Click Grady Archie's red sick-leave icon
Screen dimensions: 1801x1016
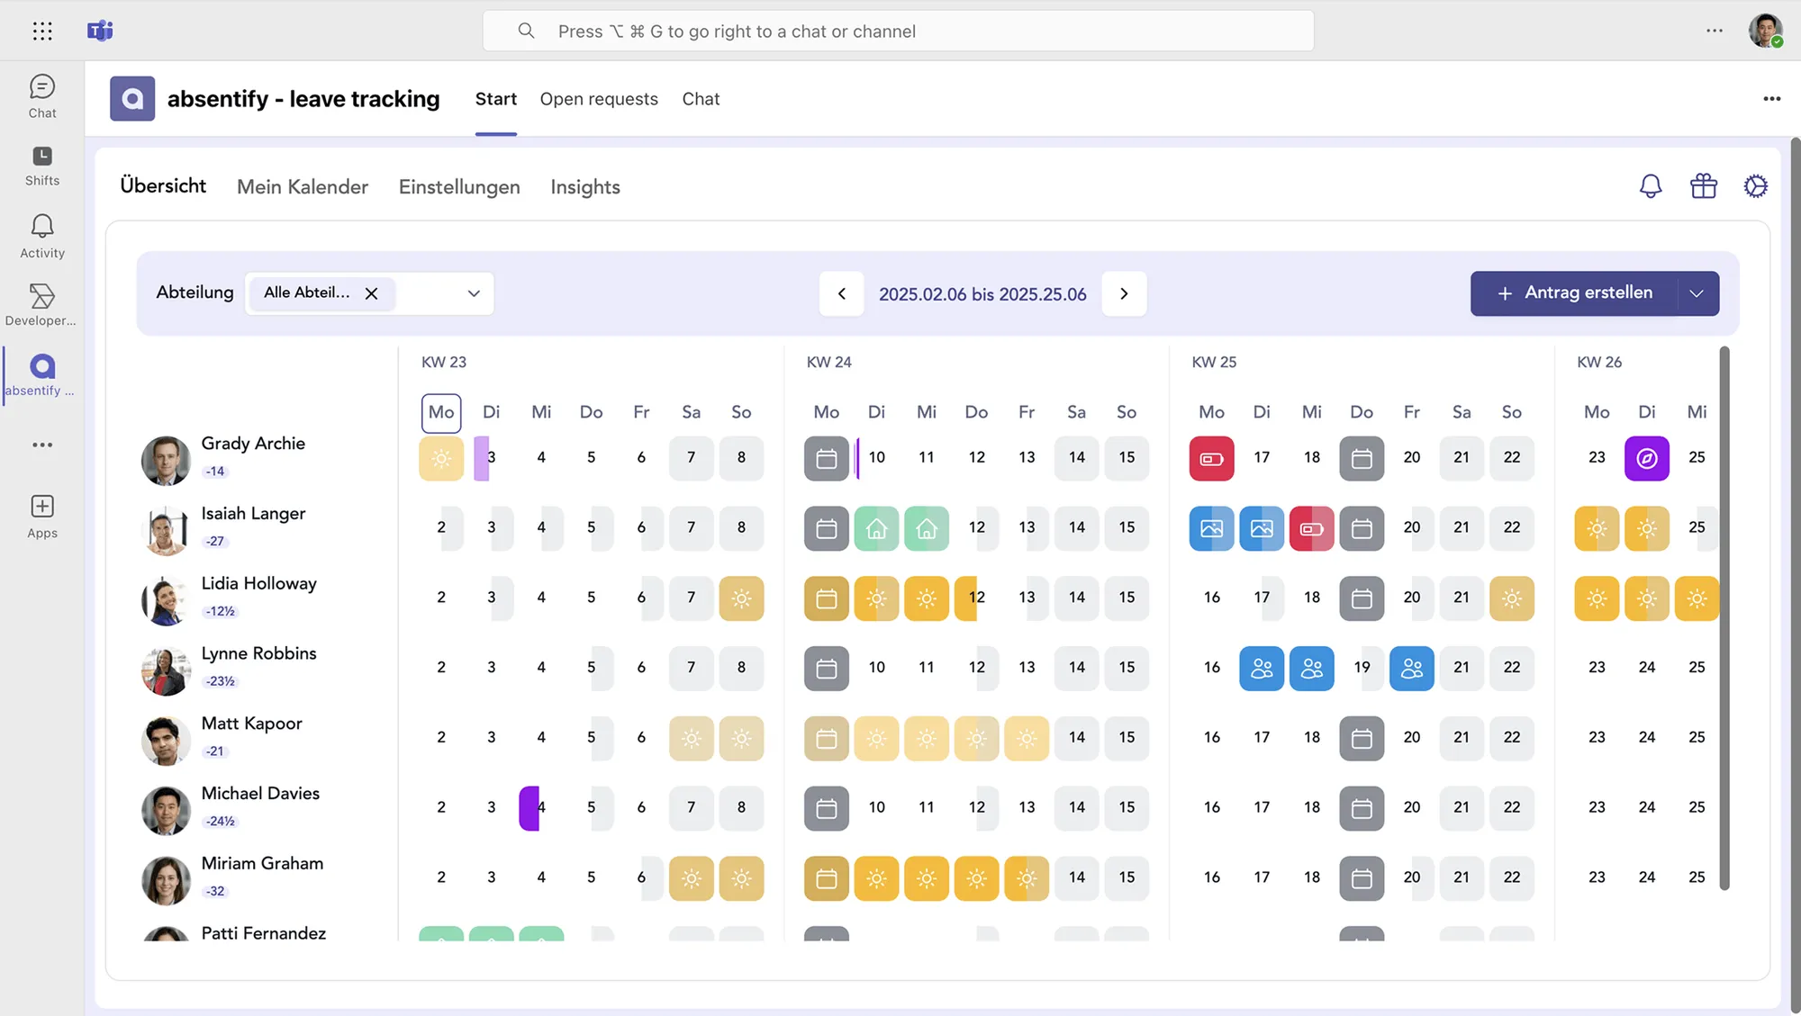click(1211, 458)
